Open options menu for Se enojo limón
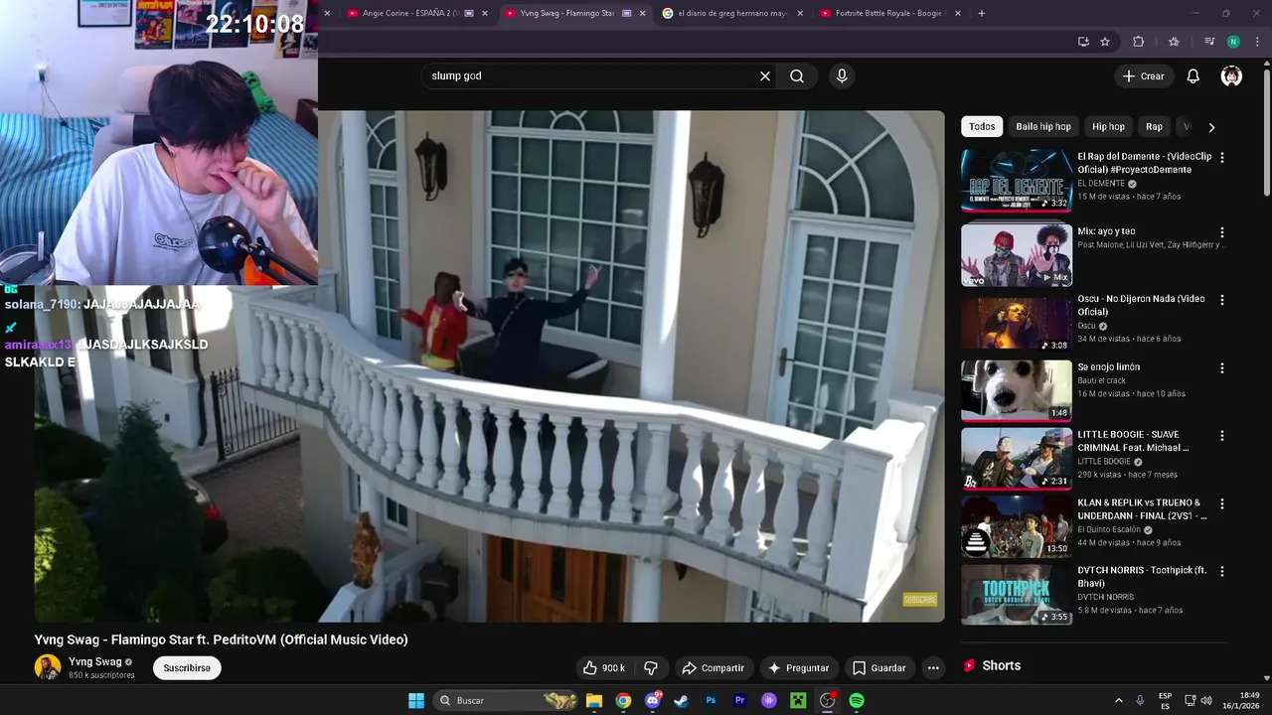1272x715 pixels. click(x=1222, y=367)
